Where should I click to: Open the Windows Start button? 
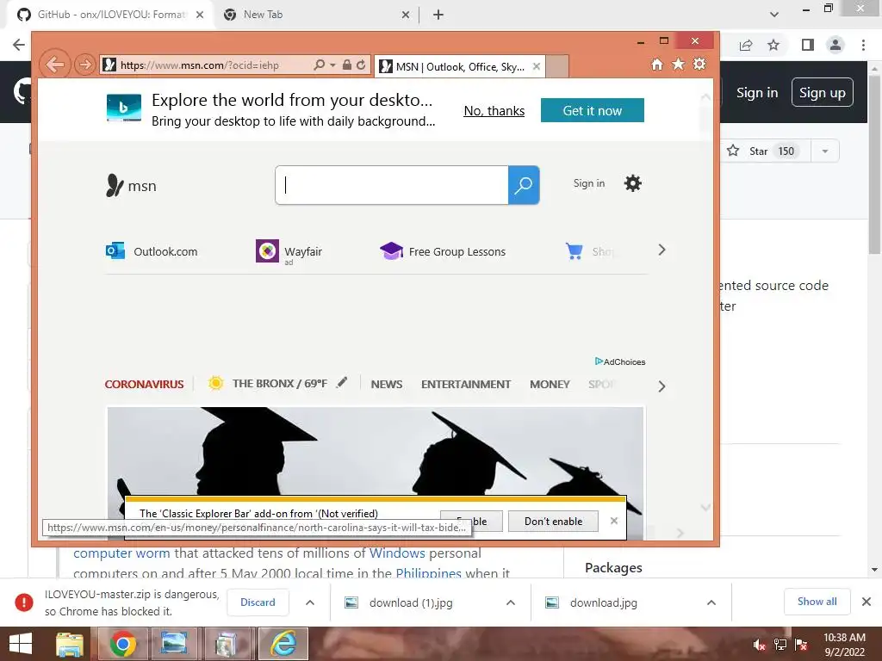(21, 644)
